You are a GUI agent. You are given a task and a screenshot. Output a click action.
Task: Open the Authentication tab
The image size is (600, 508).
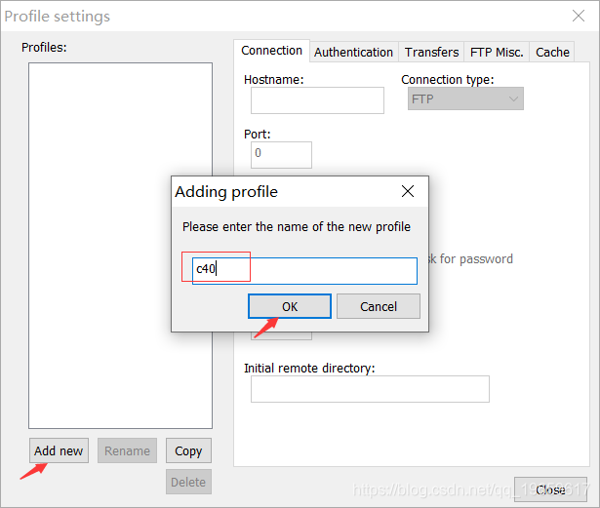pos(353,52)
